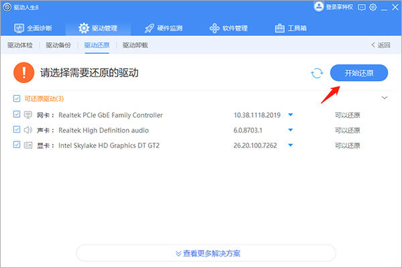Open version dropdown for 10.38.1118.2019

point(291,115)
